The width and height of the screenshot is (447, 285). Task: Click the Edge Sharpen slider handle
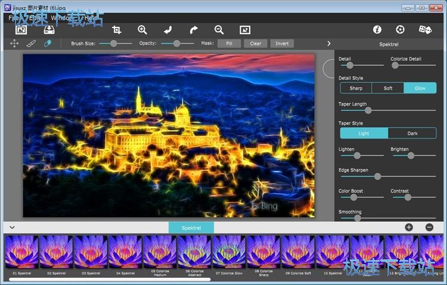[x=377, y=176]
